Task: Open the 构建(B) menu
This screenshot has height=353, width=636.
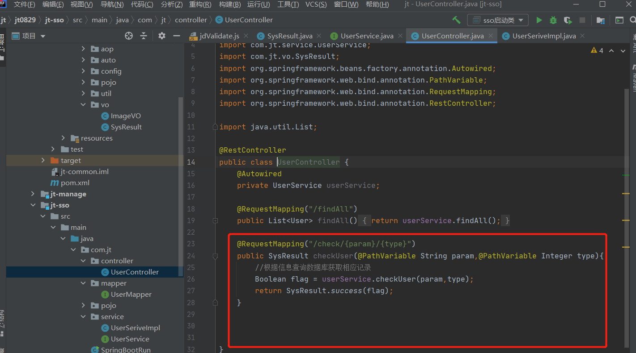Action: 229,4
